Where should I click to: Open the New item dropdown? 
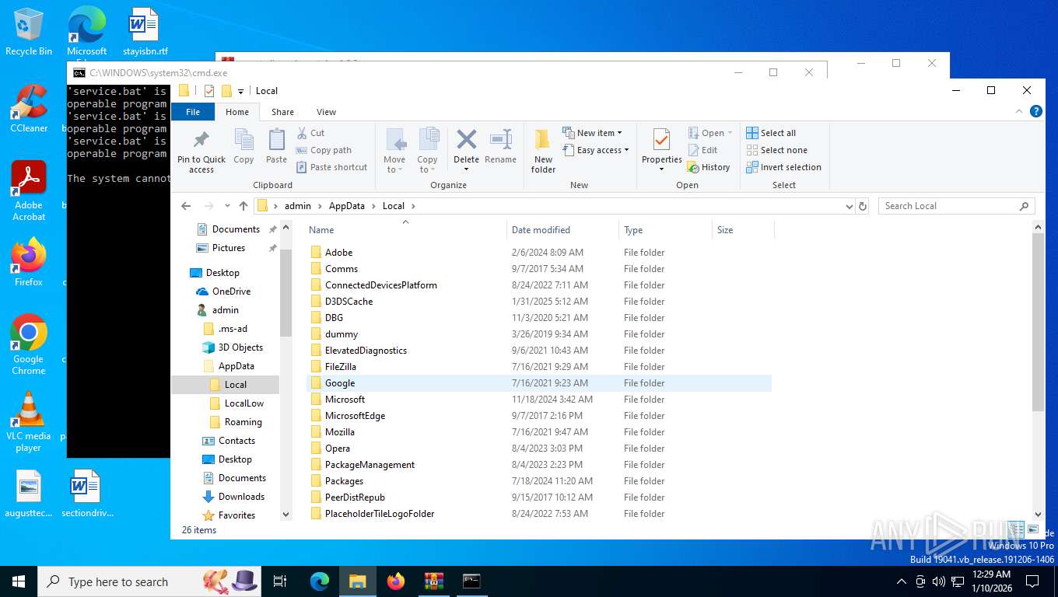[592, 133]
